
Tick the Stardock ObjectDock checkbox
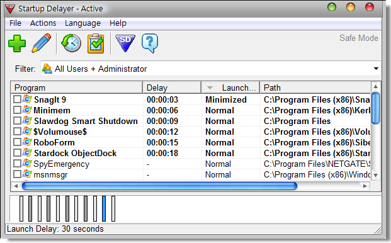[17, 153]
